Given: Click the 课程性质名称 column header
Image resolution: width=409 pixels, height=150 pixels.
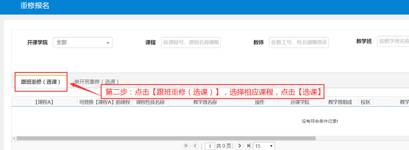Looking at the screenshot, I should click(150, 102).
